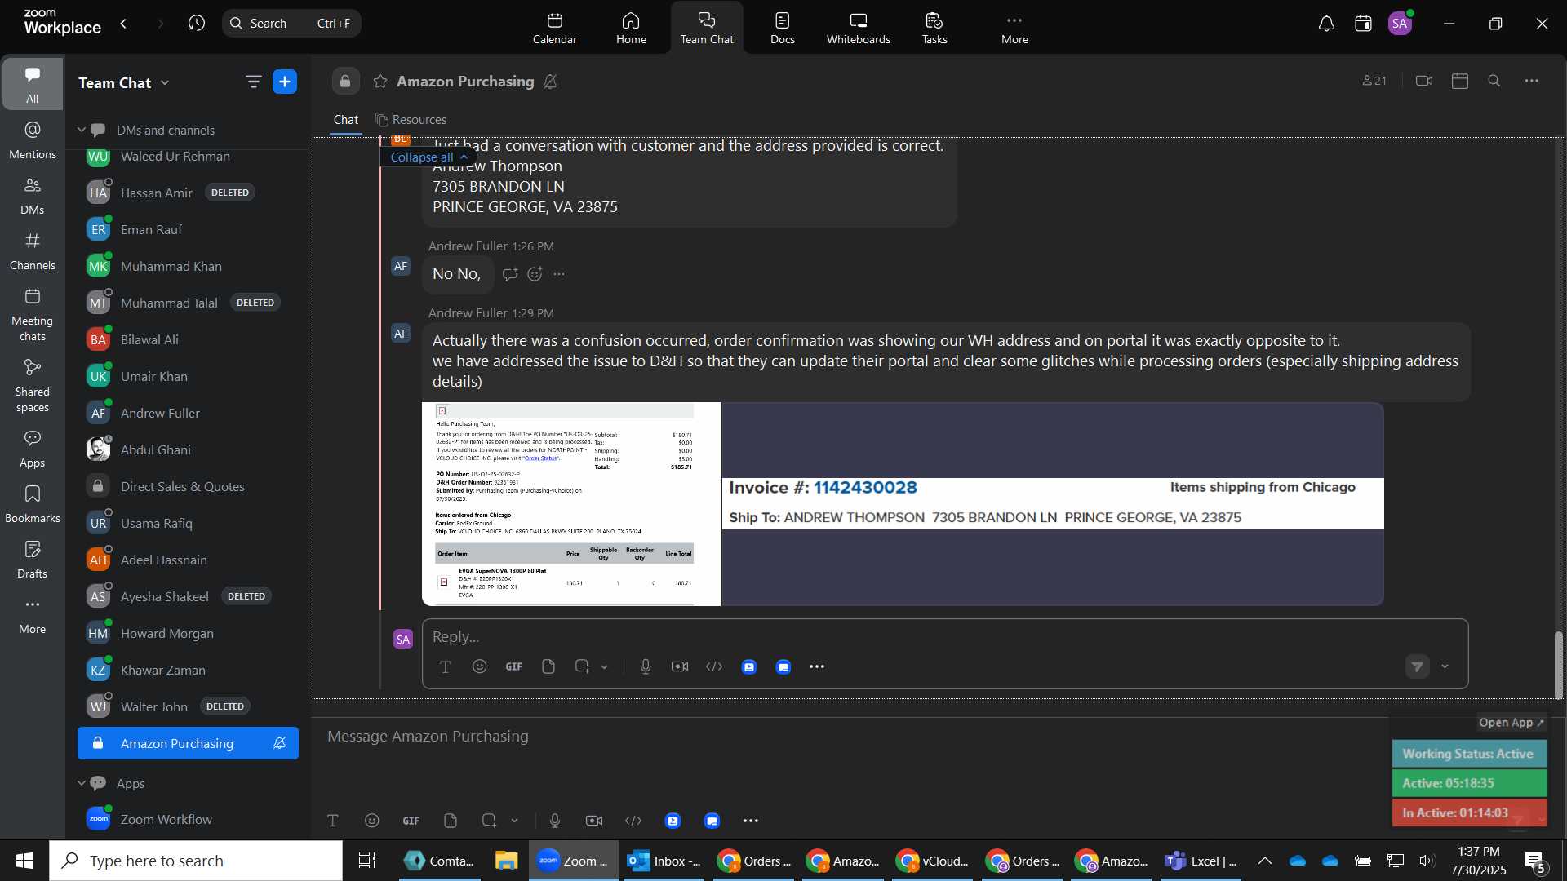Open the invoice image thumbnail
Viewport: 1567px width, 881px height.
pyautogui.click(x=1053, y=504)
